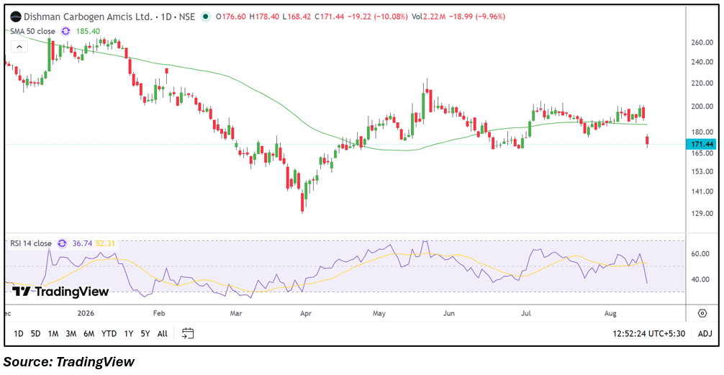
Task: Click the high price H178.40 reading
Action: [x=265, y=17]
